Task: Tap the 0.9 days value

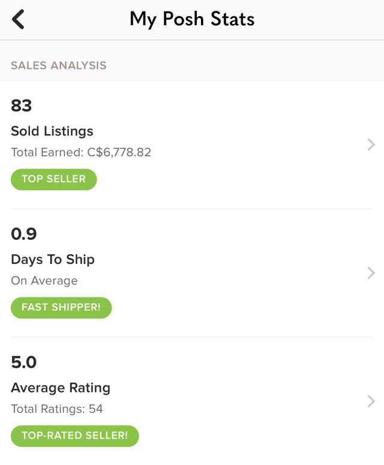Action: (x=24, y=234)
